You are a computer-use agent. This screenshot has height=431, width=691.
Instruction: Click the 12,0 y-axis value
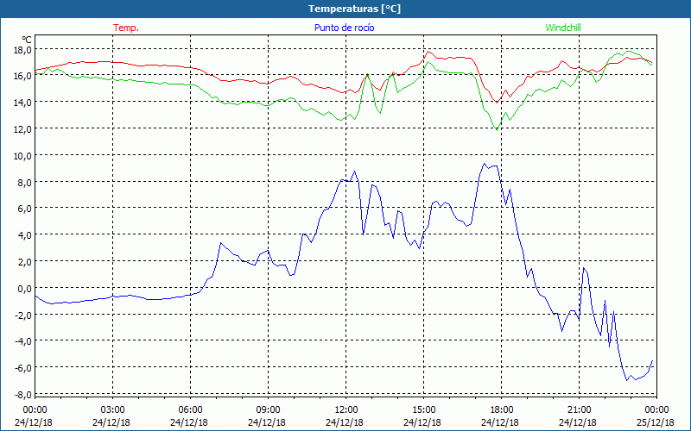(x=22, y=129)
